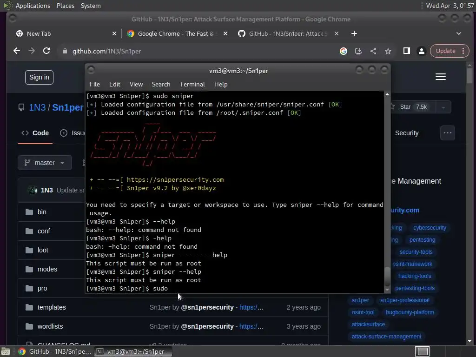Viewport: 476px width, 357px height.
Task: Close the GitHub 1N3/Sn1per tab
Action: point(337,33)
